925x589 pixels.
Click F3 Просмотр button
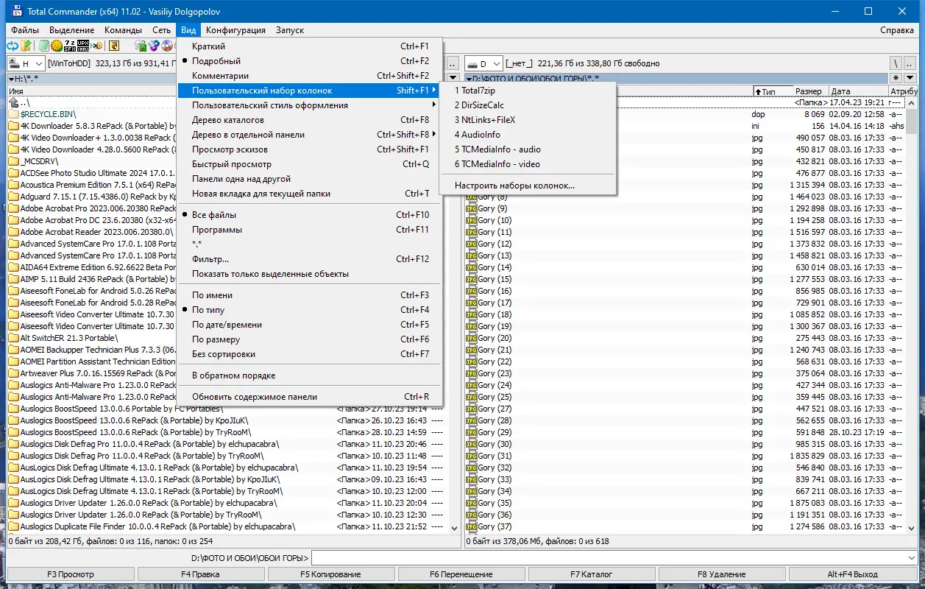(x=71, y=574)
